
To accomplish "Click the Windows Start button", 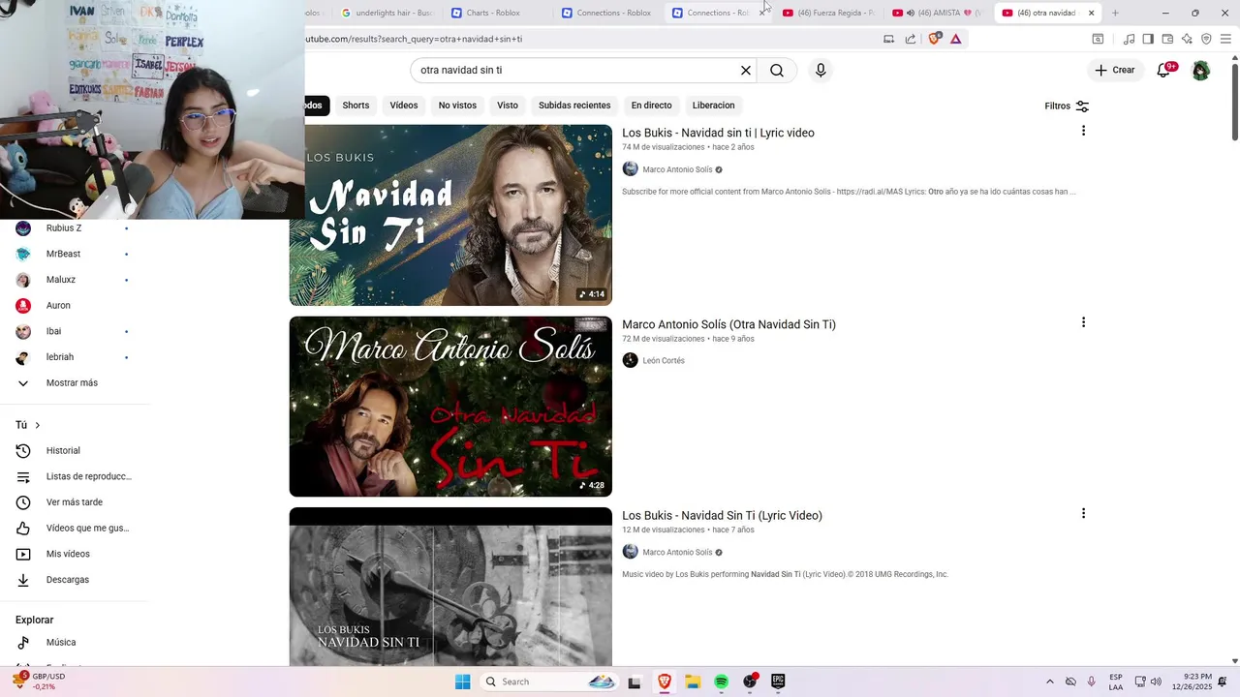I will [x=463, y=682].
